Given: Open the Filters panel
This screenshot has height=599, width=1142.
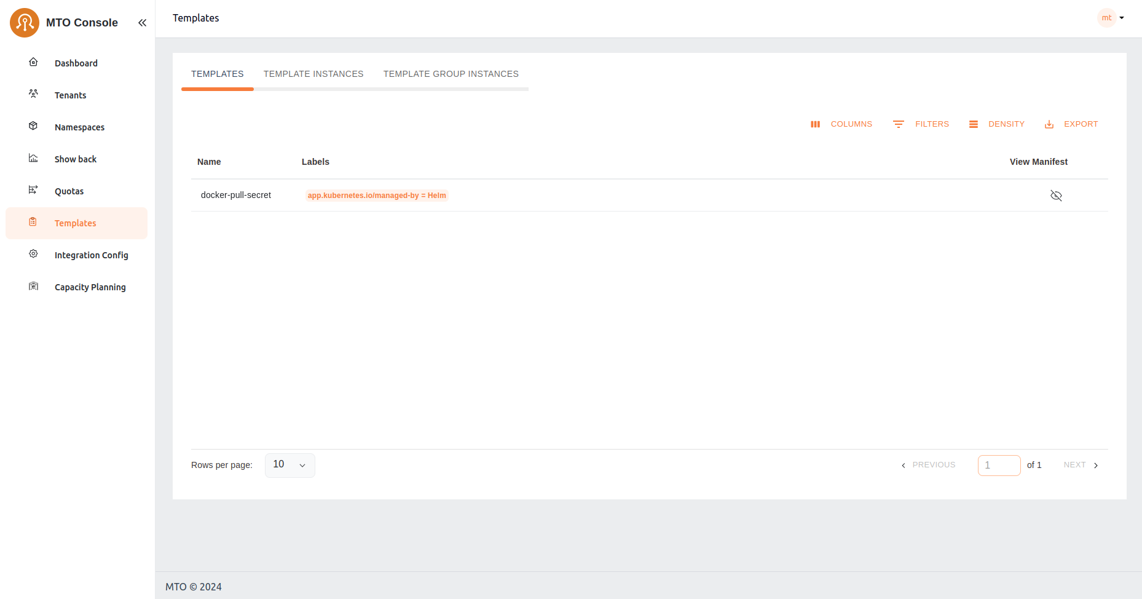Looking at the screenshot, I should point(921,124).
